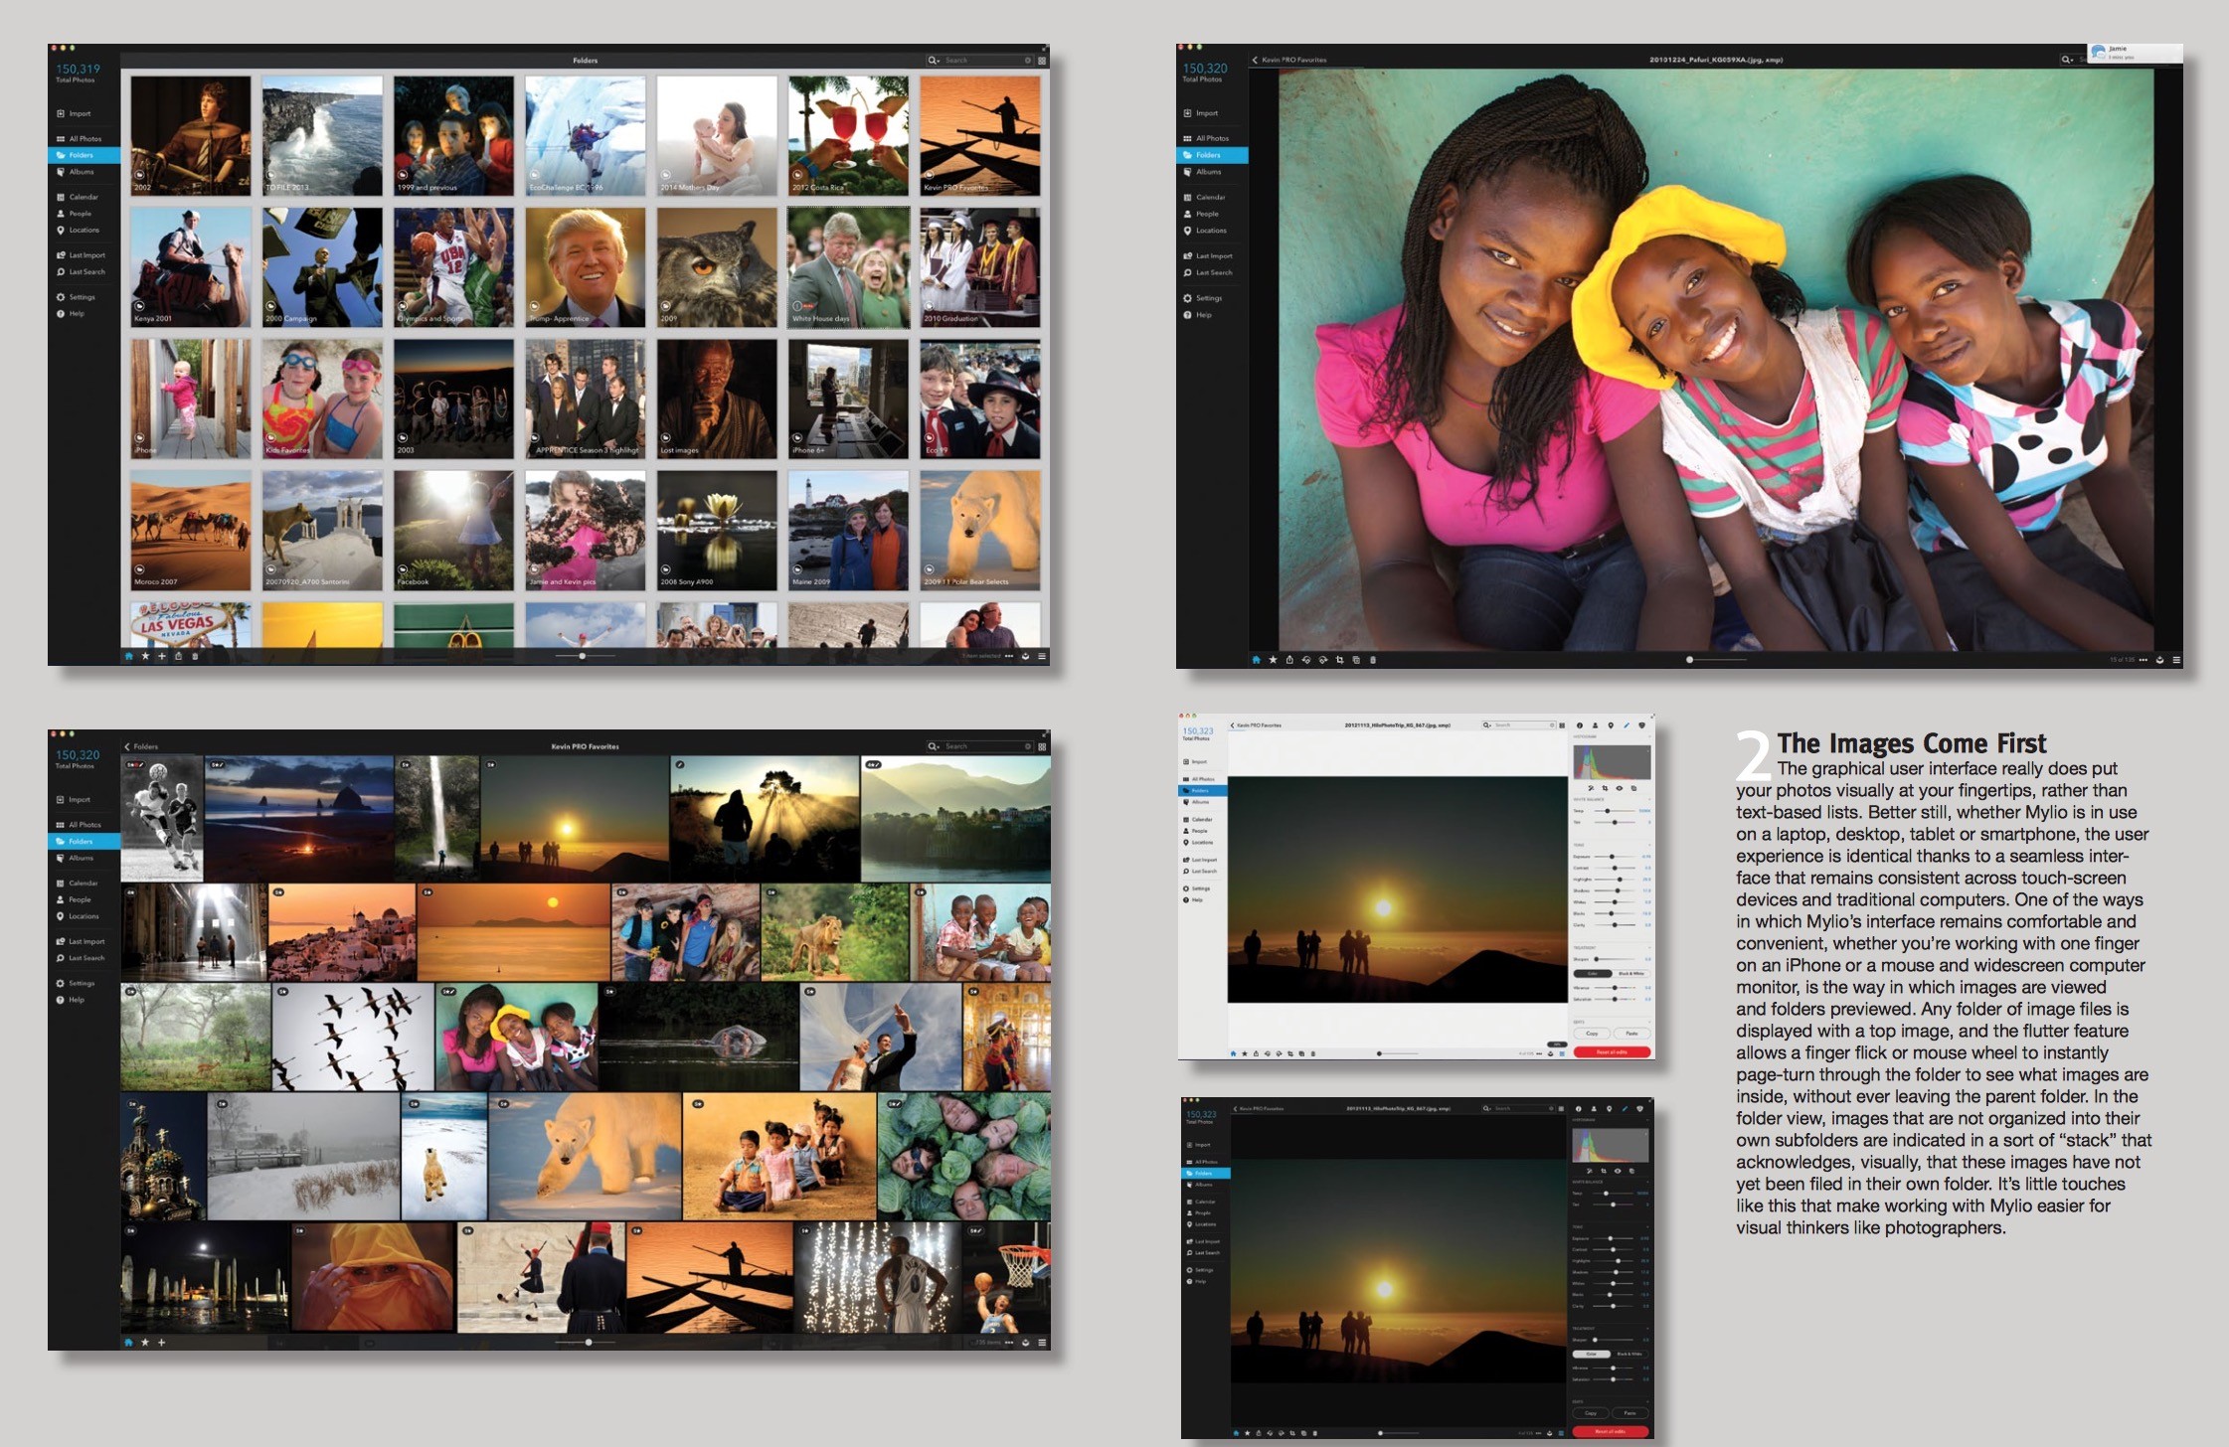
Task: Open the '2002' folder thumbnail
Action: [191, 135]
